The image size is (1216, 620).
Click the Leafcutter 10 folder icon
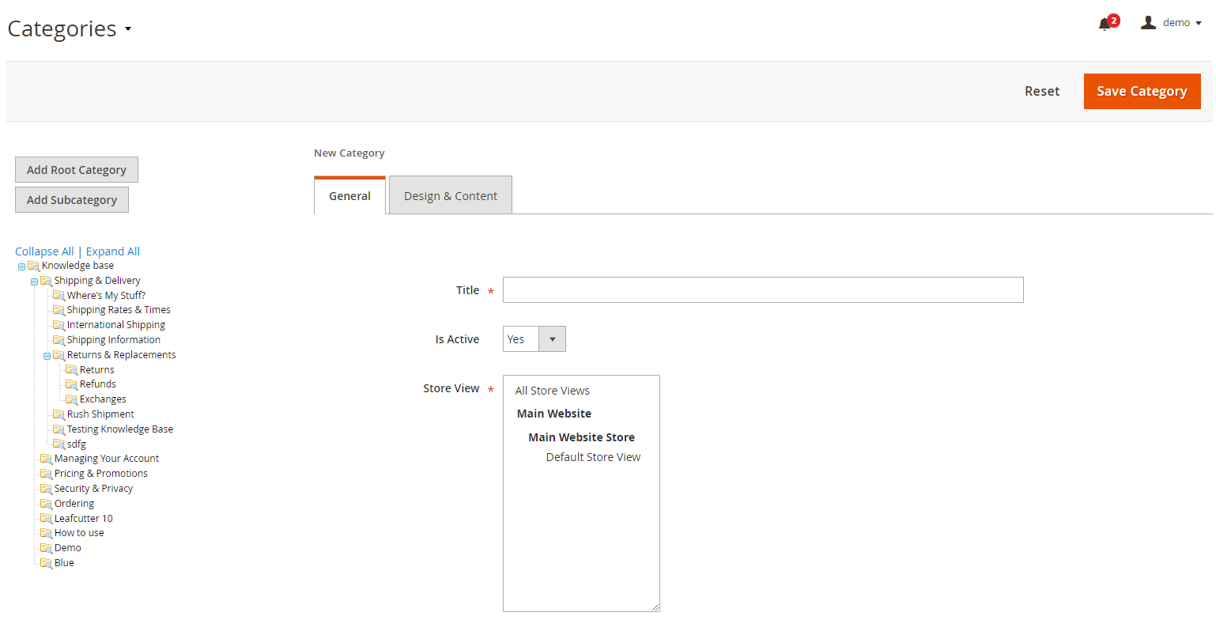coord(47,519)
